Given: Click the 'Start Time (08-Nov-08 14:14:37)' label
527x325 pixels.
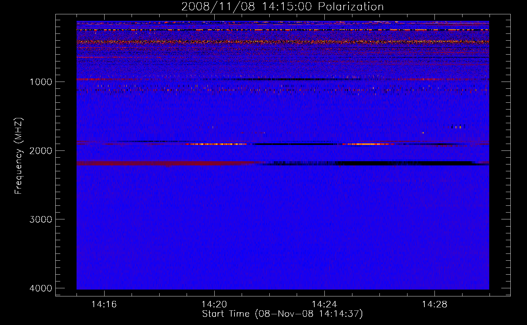Looking at the screenshot, I should pyautogui.click(x=282, y=314).
